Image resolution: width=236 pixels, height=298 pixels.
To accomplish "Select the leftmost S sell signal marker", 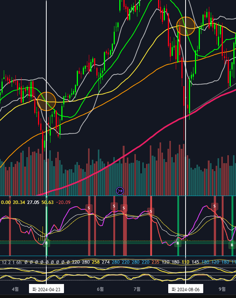I will (x=89, y=208).
